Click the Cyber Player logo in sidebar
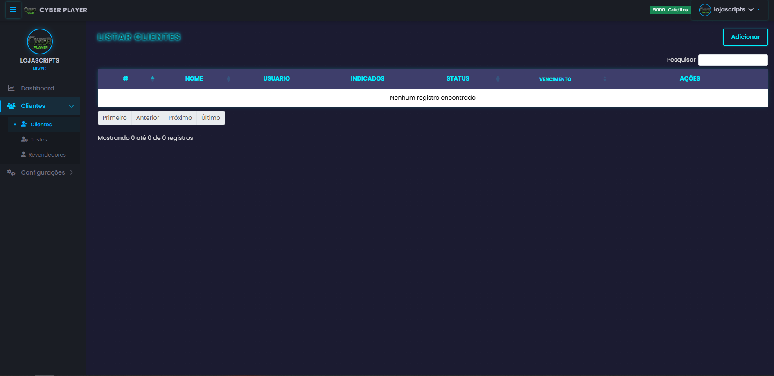Screen dimensions: 774x376 (x=40, y=41)
